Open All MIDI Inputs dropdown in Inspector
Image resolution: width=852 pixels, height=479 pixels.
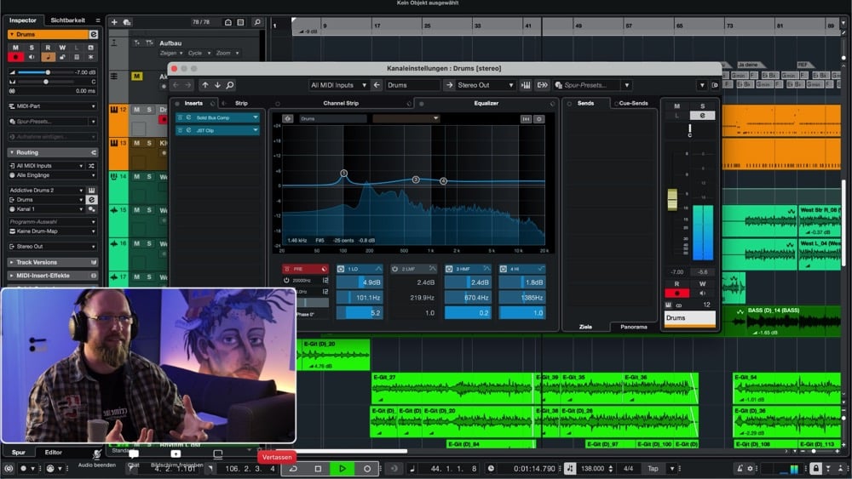click(47, 165)
